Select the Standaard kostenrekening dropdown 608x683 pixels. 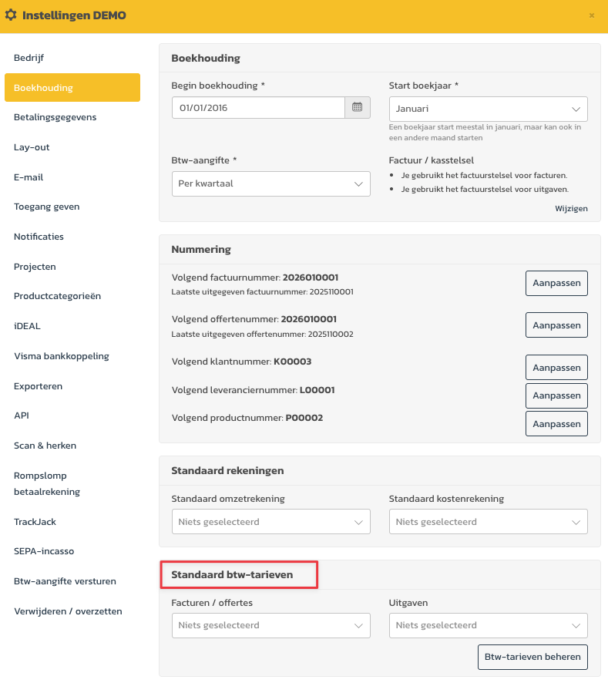tap(488, 522)
